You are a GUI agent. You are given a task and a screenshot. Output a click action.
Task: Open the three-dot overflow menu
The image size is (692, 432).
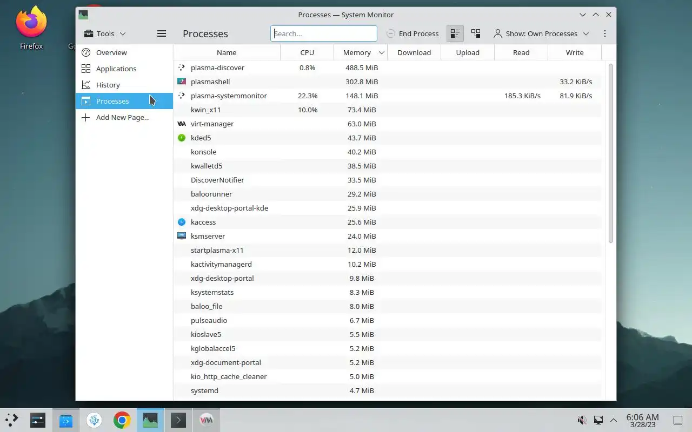click(x=605, y=33)
